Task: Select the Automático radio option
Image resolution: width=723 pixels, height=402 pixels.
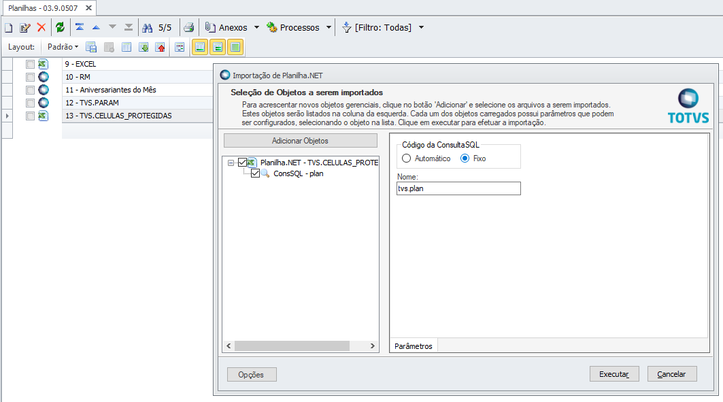Action: (x=406, y=158)
